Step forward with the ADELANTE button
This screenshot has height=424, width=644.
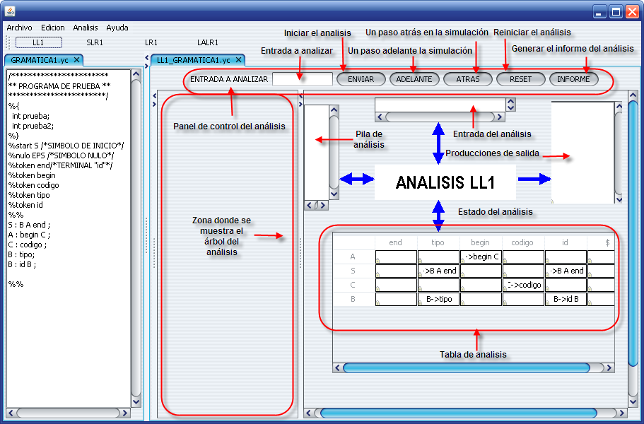tap(414, 79)
